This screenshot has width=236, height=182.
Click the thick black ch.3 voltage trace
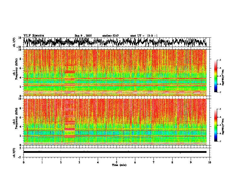[115, 152]
